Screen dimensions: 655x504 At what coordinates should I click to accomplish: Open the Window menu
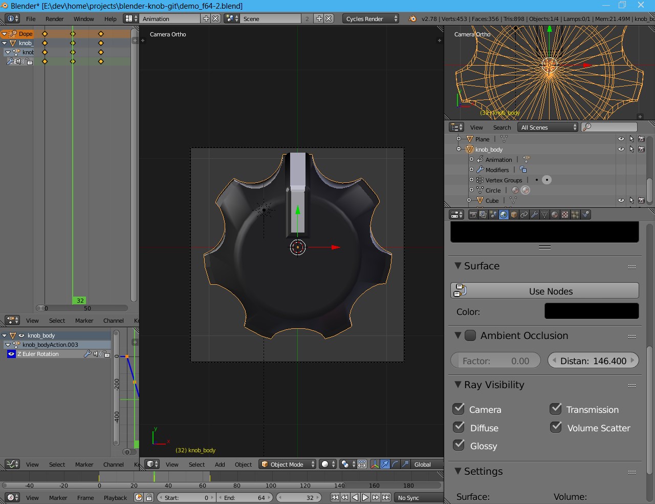84,18
